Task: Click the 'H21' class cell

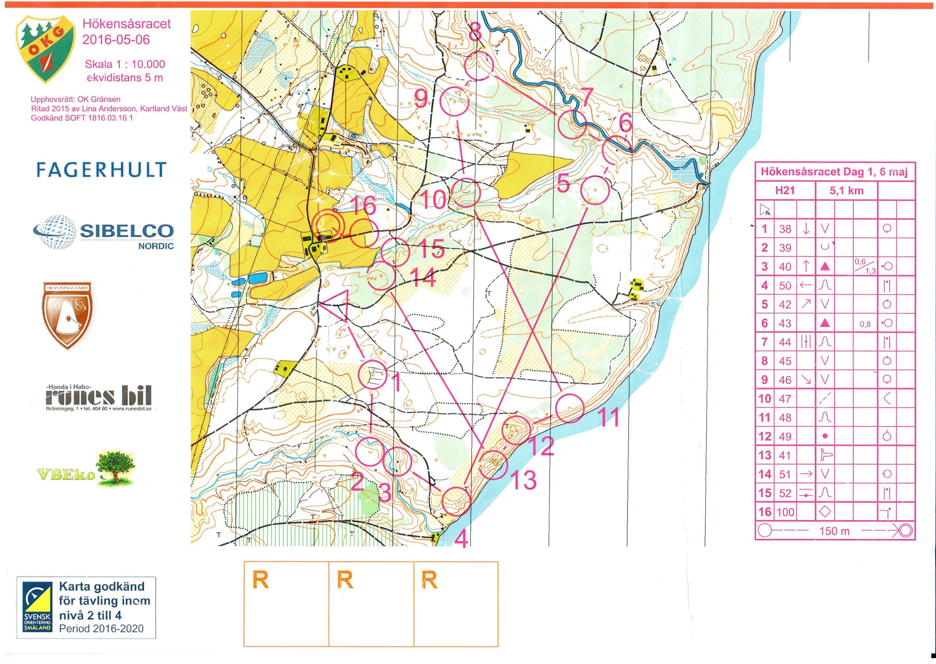Action: (785, 190)
